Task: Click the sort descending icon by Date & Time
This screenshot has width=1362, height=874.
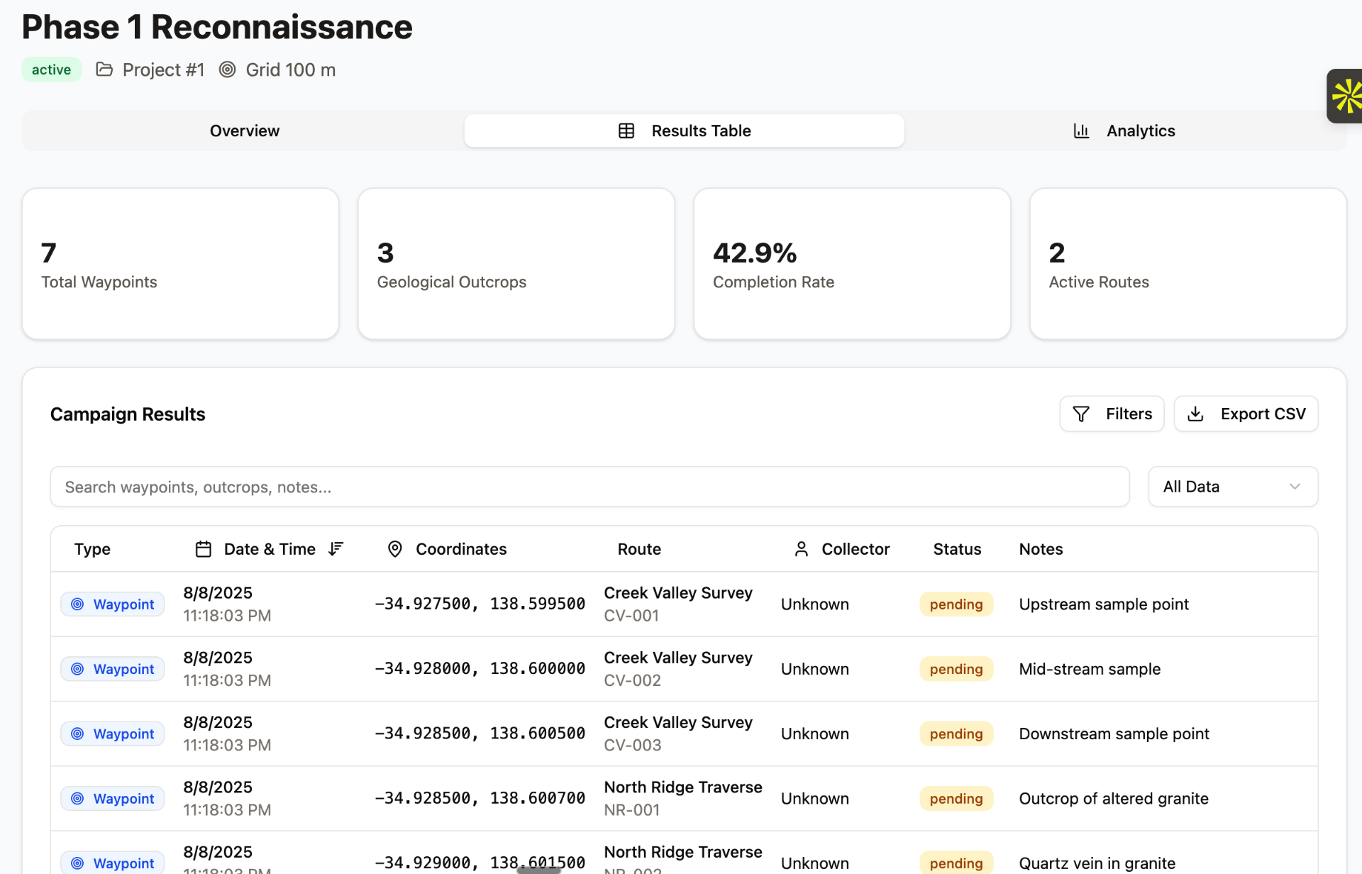Action: pos(336,548)
